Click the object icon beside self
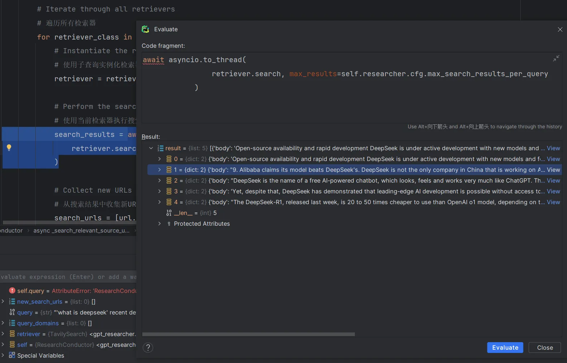 12,345
